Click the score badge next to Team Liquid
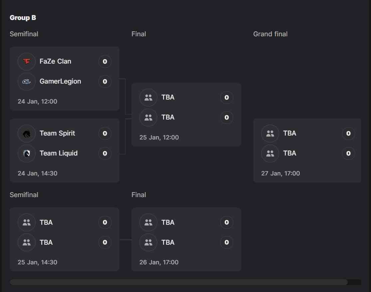This screenshot has height=292, width=371. pyautogui.click(x=104, y=153)
